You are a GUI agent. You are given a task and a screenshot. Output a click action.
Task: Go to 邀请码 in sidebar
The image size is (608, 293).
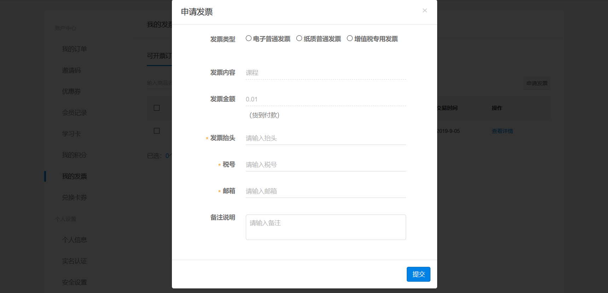(x=71, y=70)
